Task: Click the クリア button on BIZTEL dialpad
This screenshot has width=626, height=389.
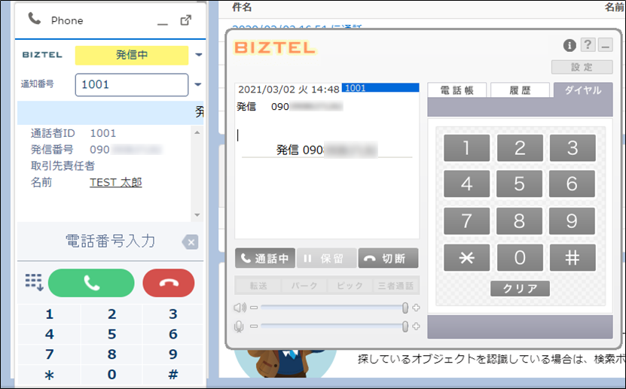Action: click(x=520, y=288)
